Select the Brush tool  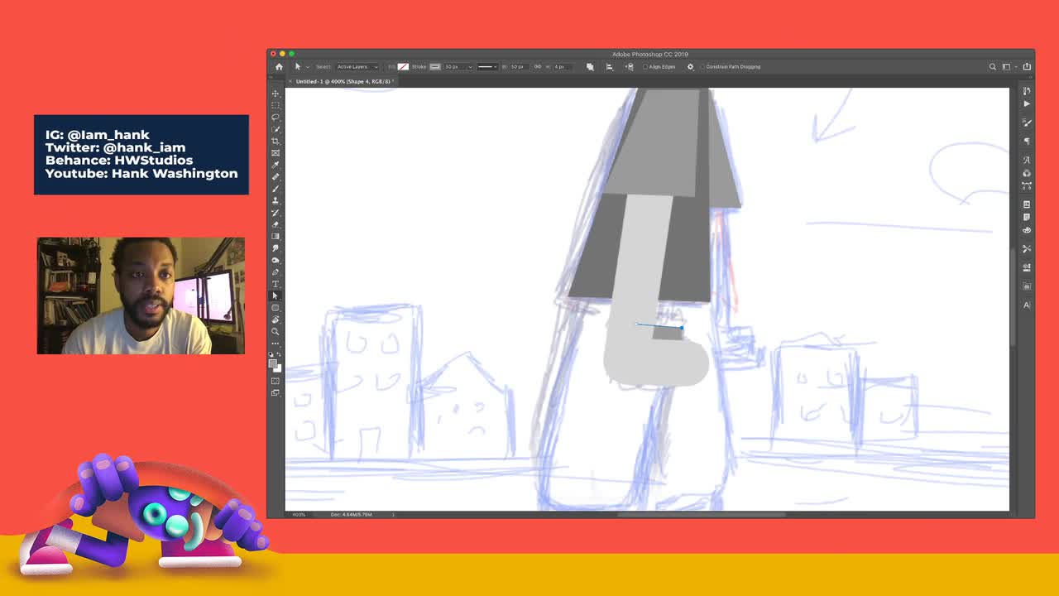[276, 189]
